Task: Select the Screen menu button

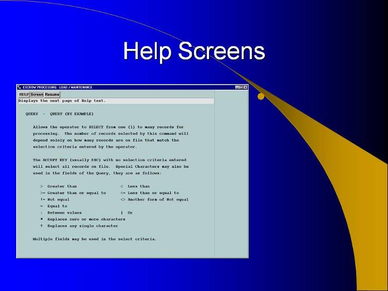Action: click(x=37, y=94)
